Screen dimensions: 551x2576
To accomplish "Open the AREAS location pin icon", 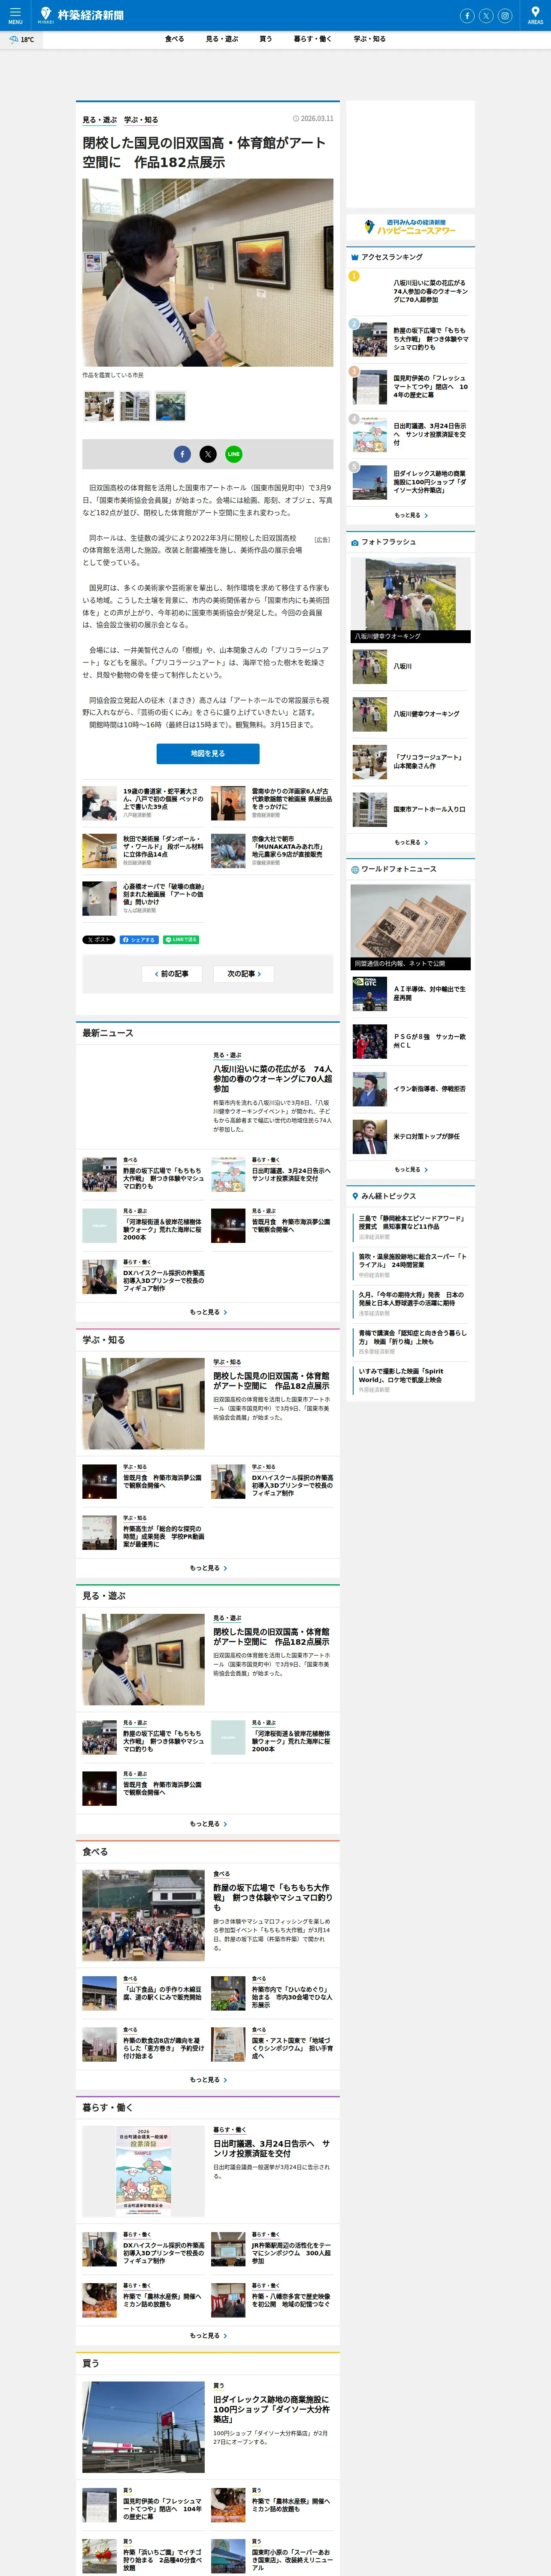I will (535, 15).
